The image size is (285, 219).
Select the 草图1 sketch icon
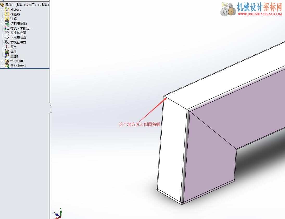click(7, 56)
